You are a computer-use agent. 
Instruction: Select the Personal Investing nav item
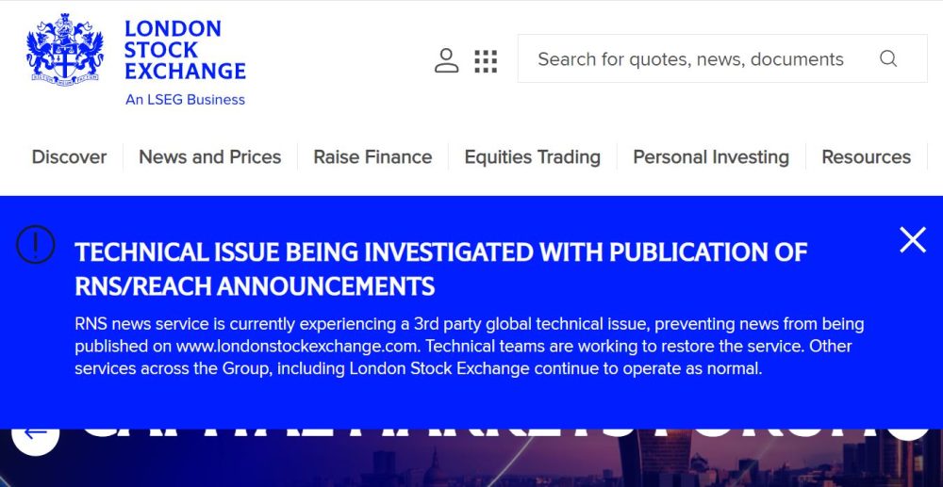710,157
